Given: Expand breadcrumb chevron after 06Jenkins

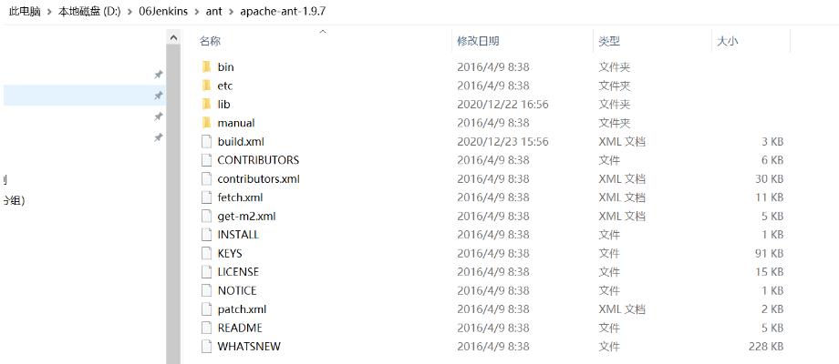Looking at the screenshot, I should [x=197, y=12].
